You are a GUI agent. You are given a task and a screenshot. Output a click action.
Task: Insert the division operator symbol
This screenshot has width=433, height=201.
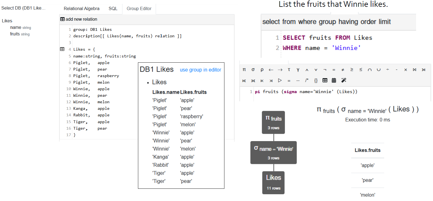(388, 70)
